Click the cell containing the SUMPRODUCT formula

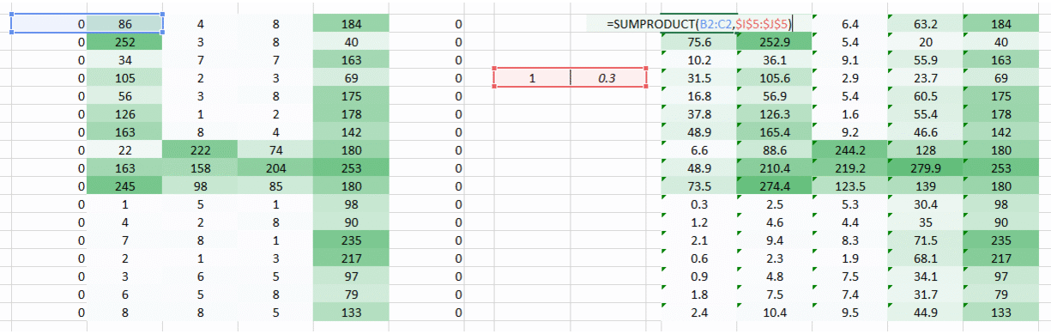tap(699, 24)
